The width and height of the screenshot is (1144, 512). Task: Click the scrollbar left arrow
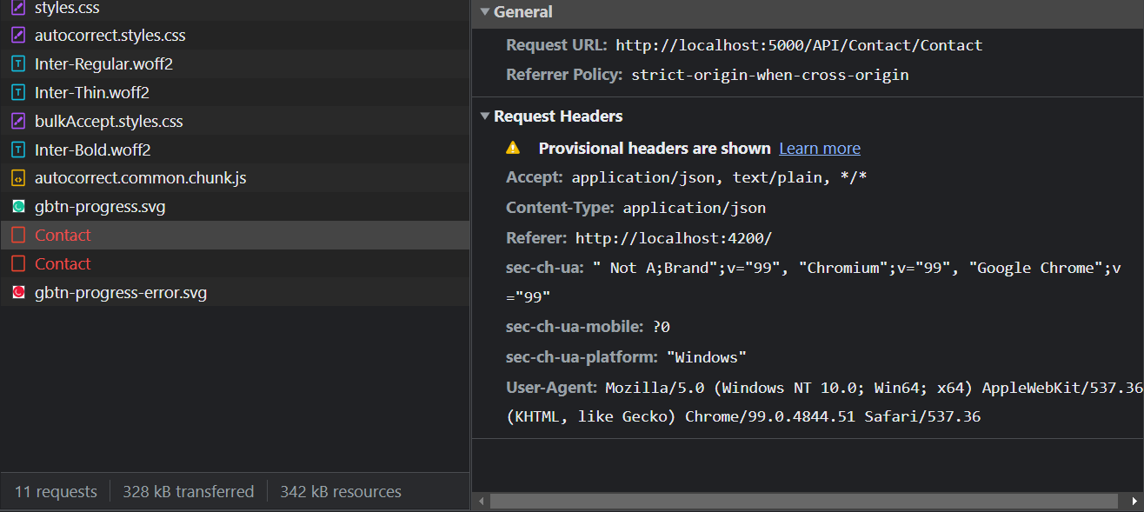click(481, 502)
